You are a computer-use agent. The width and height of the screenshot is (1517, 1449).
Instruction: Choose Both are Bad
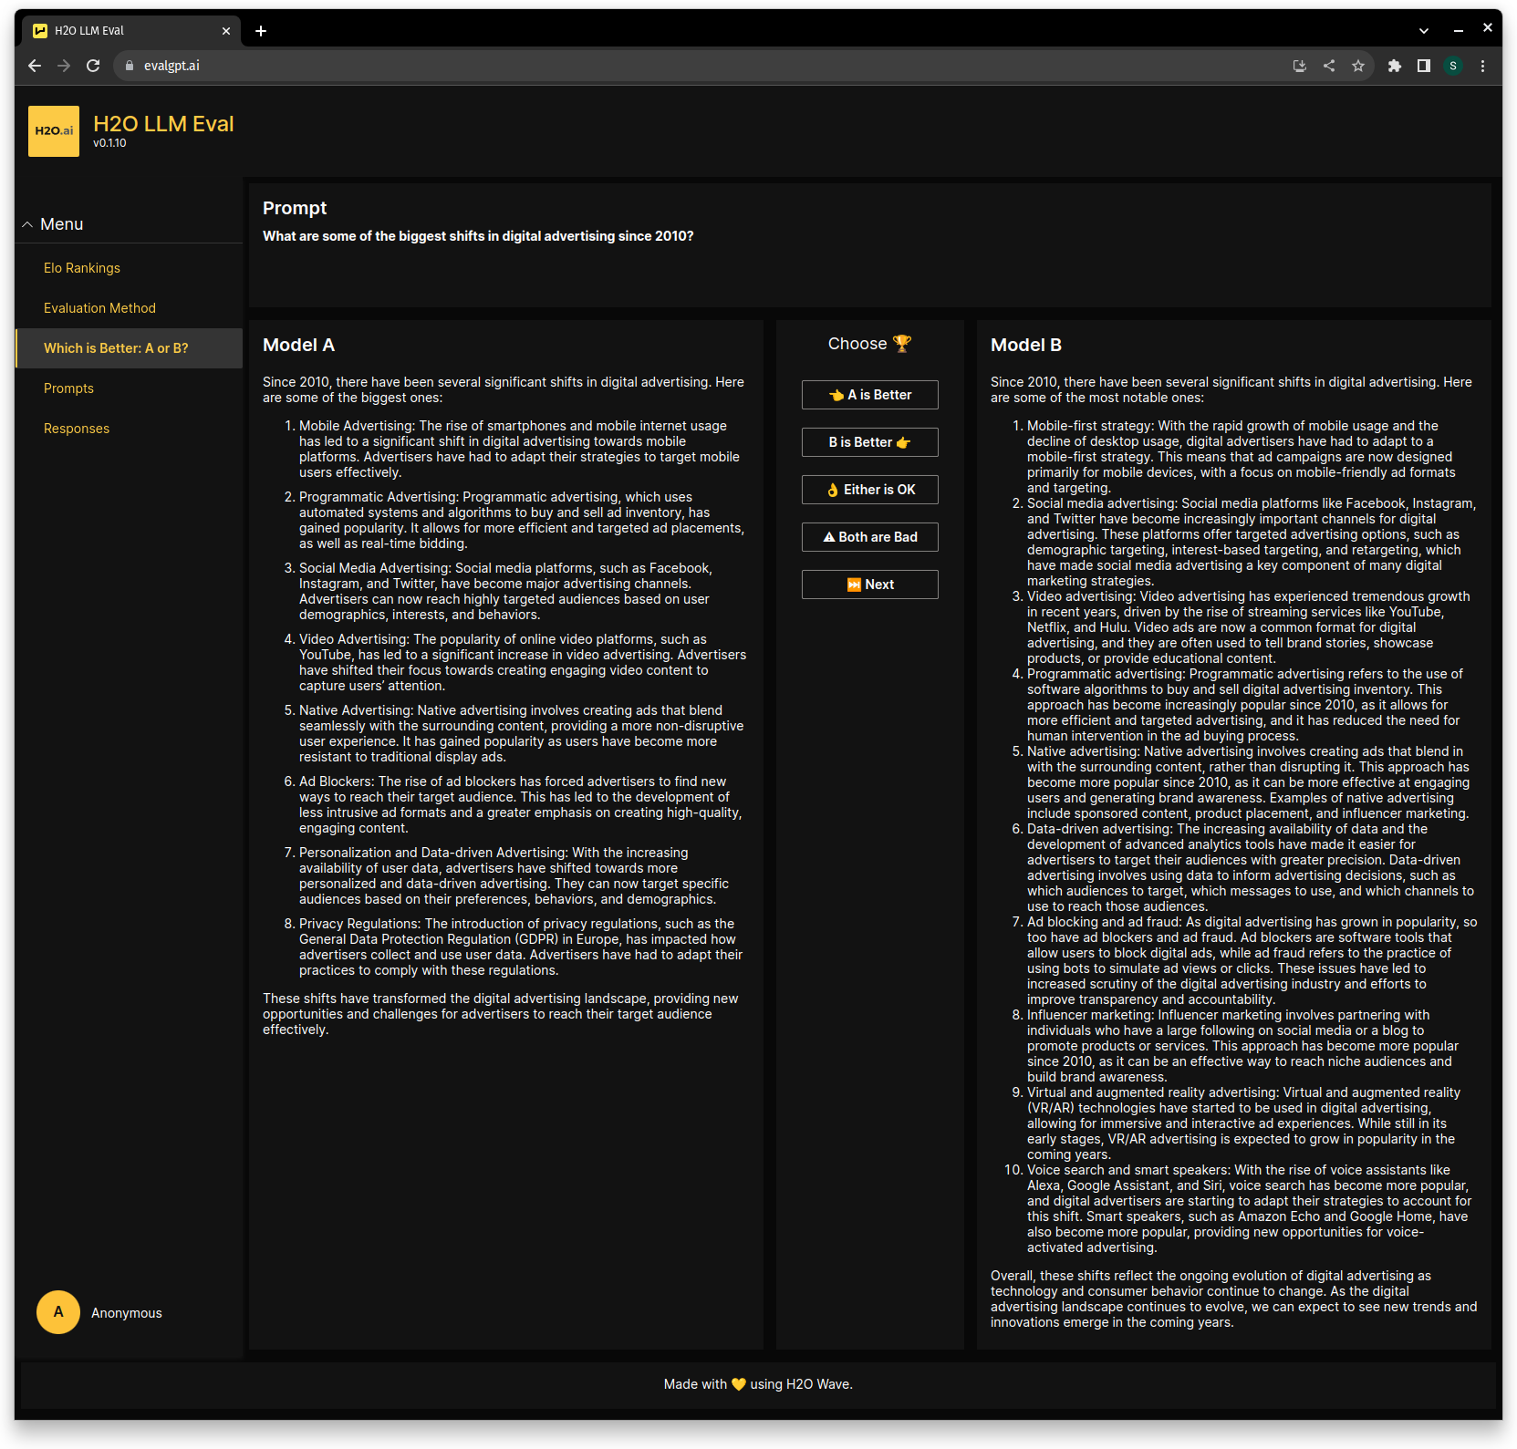(x=869, y=537)
